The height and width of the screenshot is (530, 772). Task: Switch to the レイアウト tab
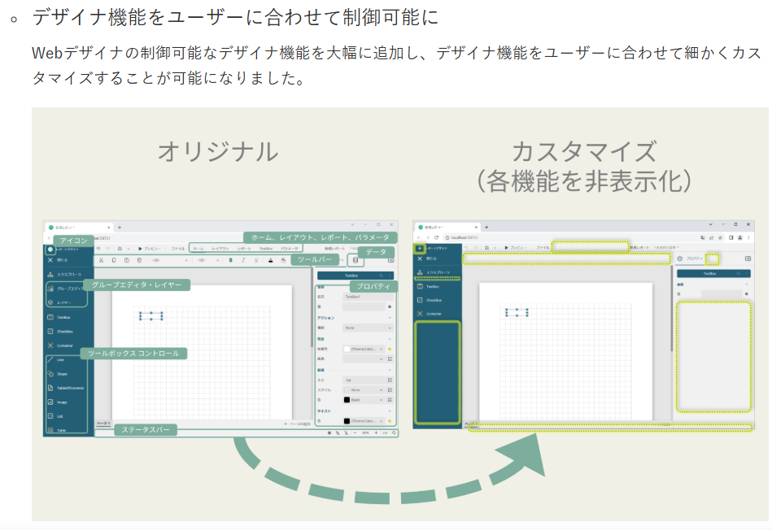(220, 247)
